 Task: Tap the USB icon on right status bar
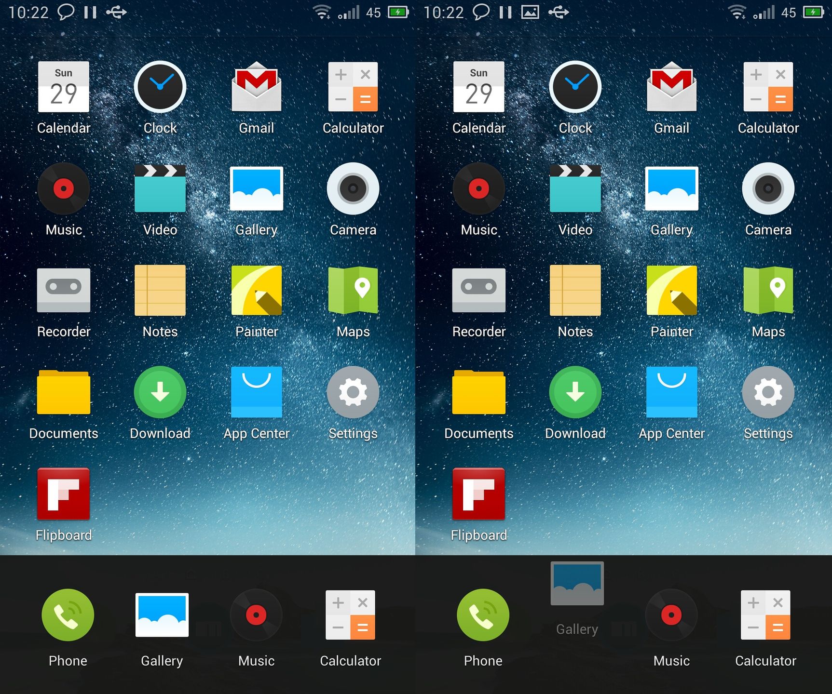[559, 12]
